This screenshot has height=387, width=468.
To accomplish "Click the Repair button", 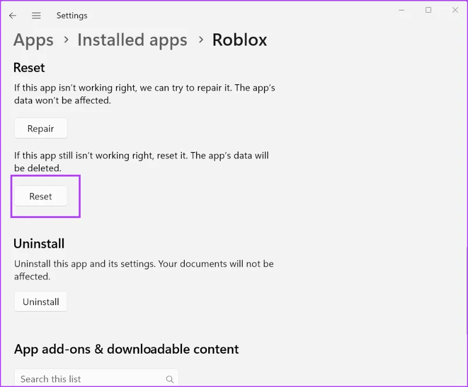I will click(x=40, y=128).
